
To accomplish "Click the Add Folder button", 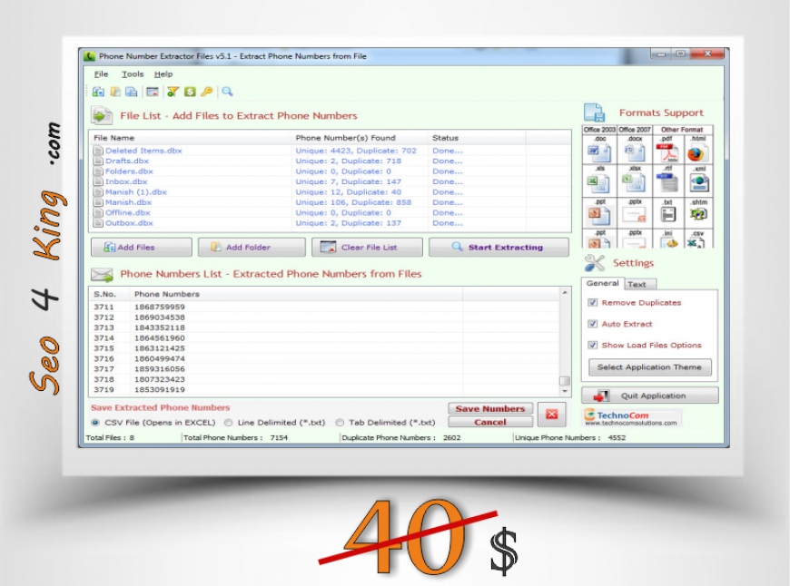I will tap(252, 247).
